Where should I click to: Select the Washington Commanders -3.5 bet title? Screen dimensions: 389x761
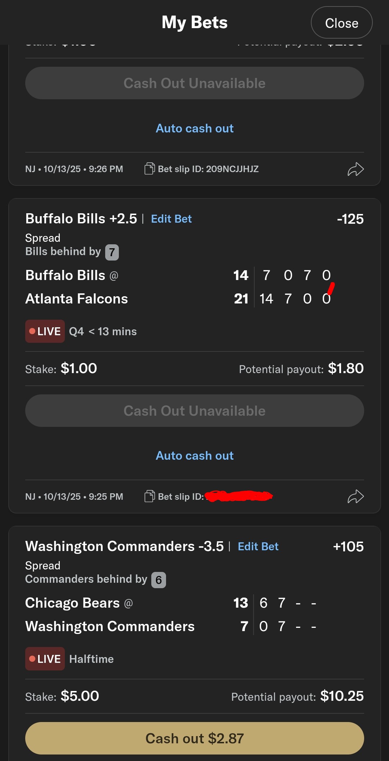point(124,547)
